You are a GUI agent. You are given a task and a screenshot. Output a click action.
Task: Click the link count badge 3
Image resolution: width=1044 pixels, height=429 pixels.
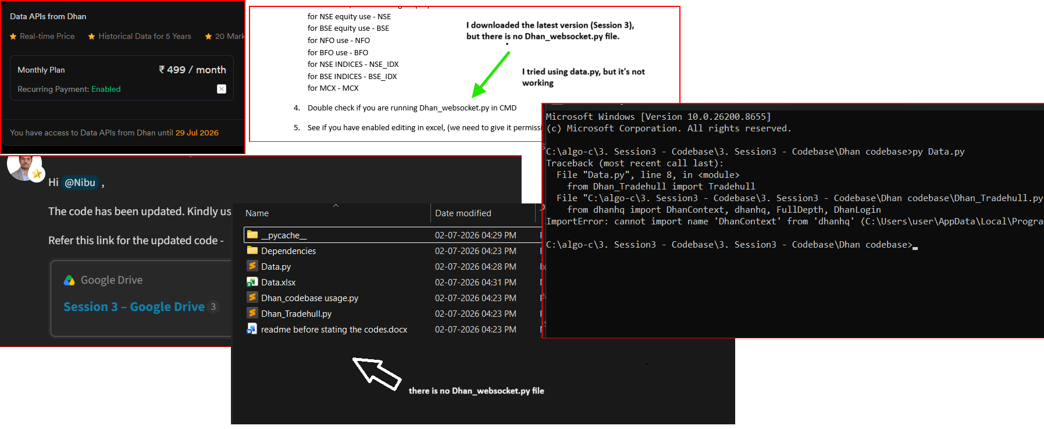click(213, 307)
